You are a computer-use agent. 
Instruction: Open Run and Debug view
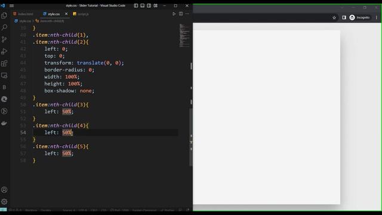[x=4, y=51]
